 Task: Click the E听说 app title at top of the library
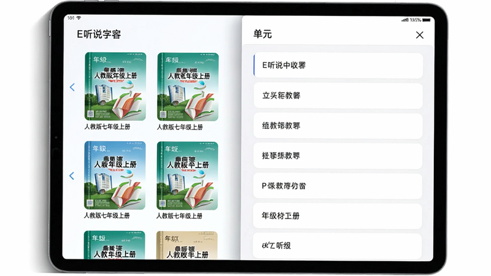pyautogui.click(x=99, y=34)
